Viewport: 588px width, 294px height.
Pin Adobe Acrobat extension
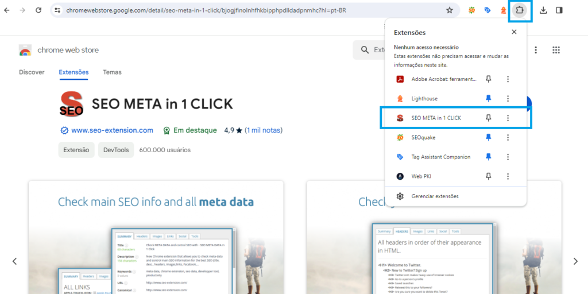coord(488,79)
